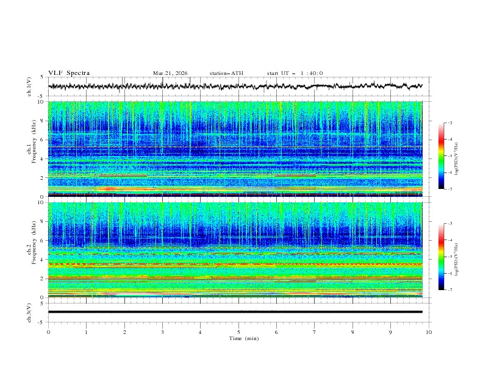
Task: Click the "station=ATH" header label
Action: click(226, 73)
